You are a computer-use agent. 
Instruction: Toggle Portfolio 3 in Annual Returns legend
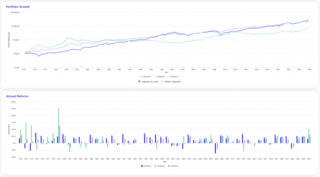(173, 166)
